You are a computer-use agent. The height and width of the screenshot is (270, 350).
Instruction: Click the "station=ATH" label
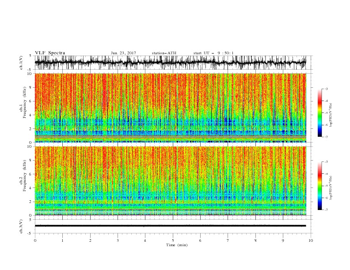point(164,53)
